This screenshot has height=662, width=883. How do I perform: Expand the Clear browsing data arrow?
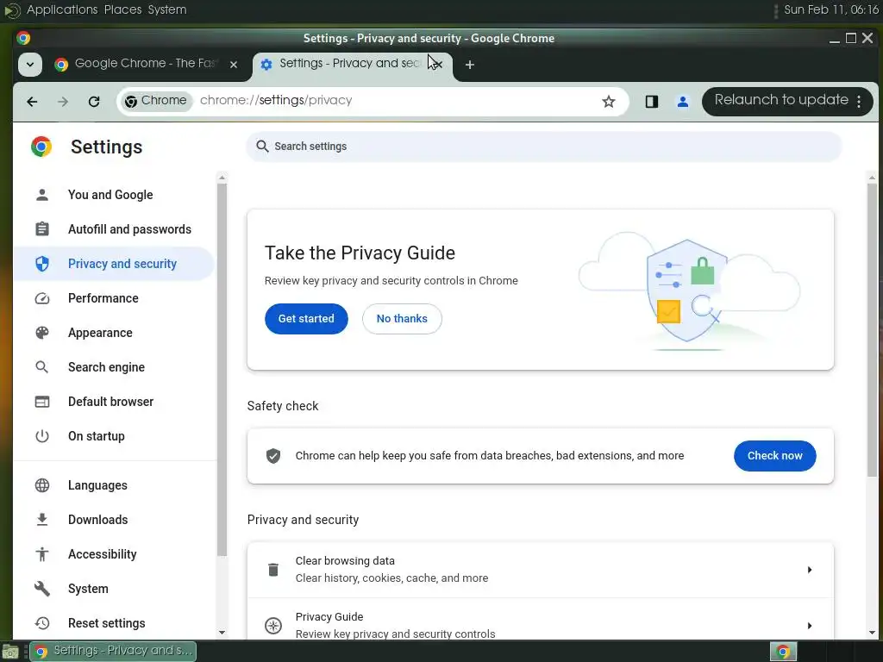(809, 570)
